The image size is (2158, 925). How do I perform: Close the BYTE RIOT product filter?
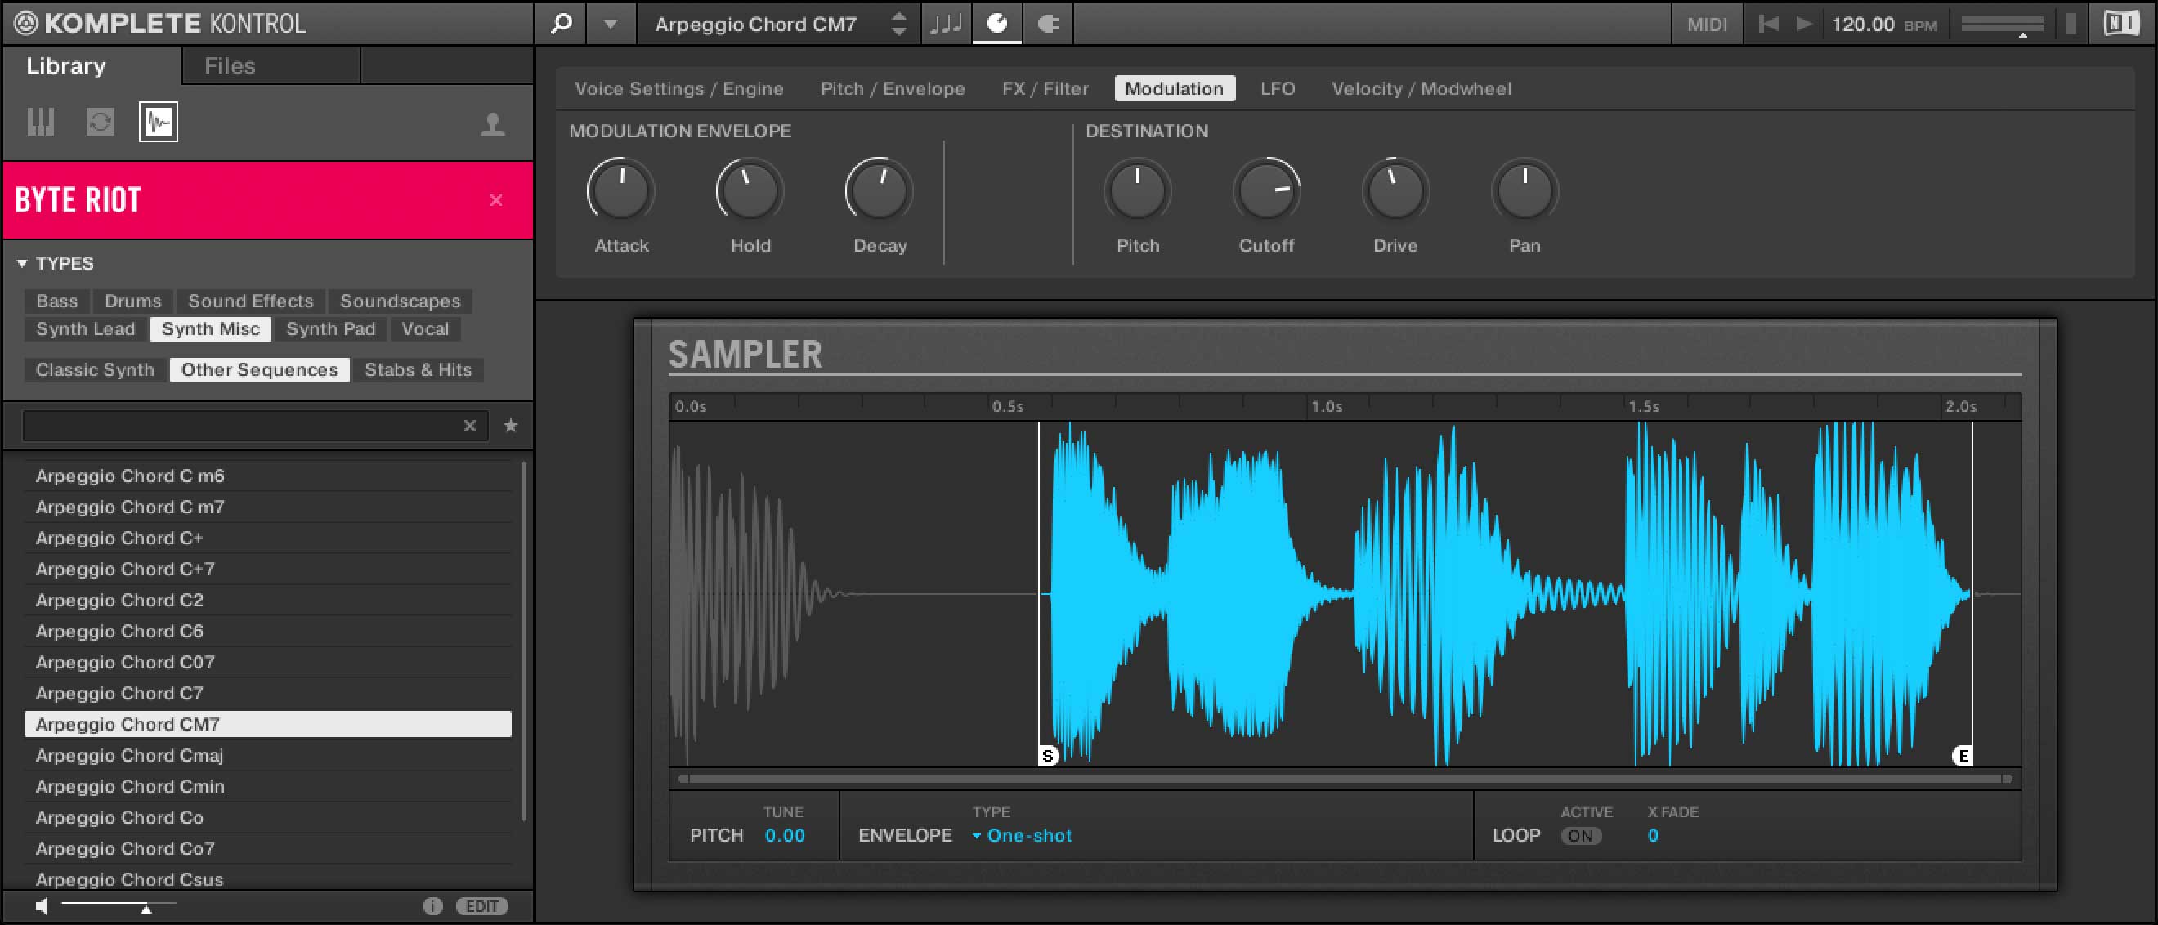[x=496, y=200]
